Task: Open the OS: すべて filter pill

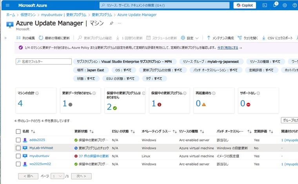Action: [x=124, y=70]
